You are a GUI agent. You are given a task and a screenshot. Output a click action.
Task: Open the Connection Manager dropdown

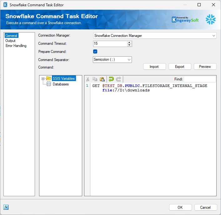[x=155, y=36]
